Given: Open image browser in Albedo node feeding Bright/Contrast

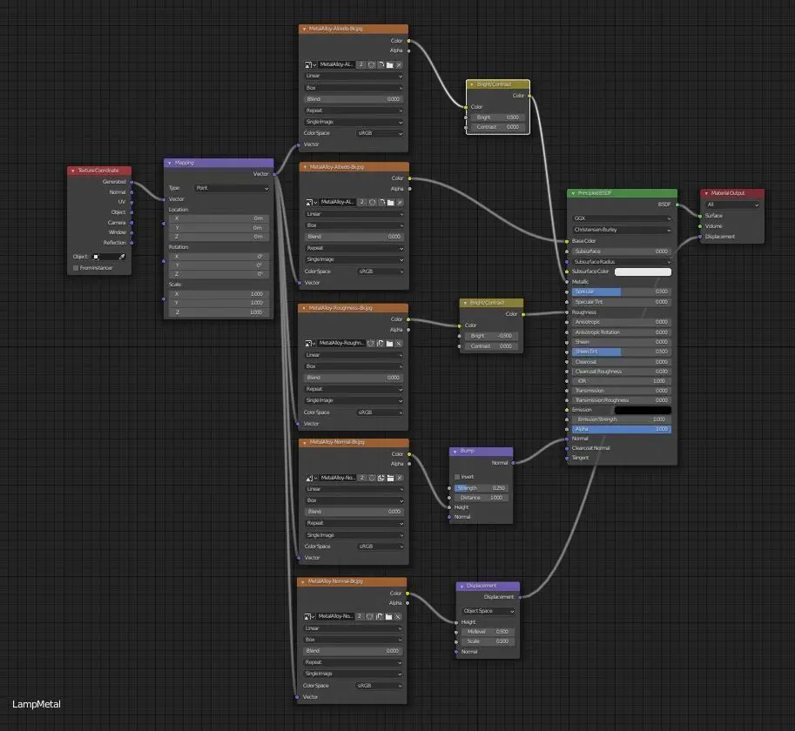Looking at the screenshot, I should 310,65.
